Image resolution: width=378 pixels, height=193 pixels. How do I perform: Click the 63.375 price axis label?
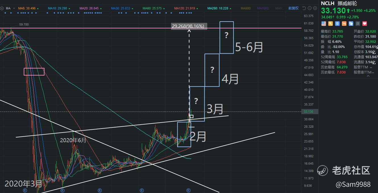[x=308, y=16]
